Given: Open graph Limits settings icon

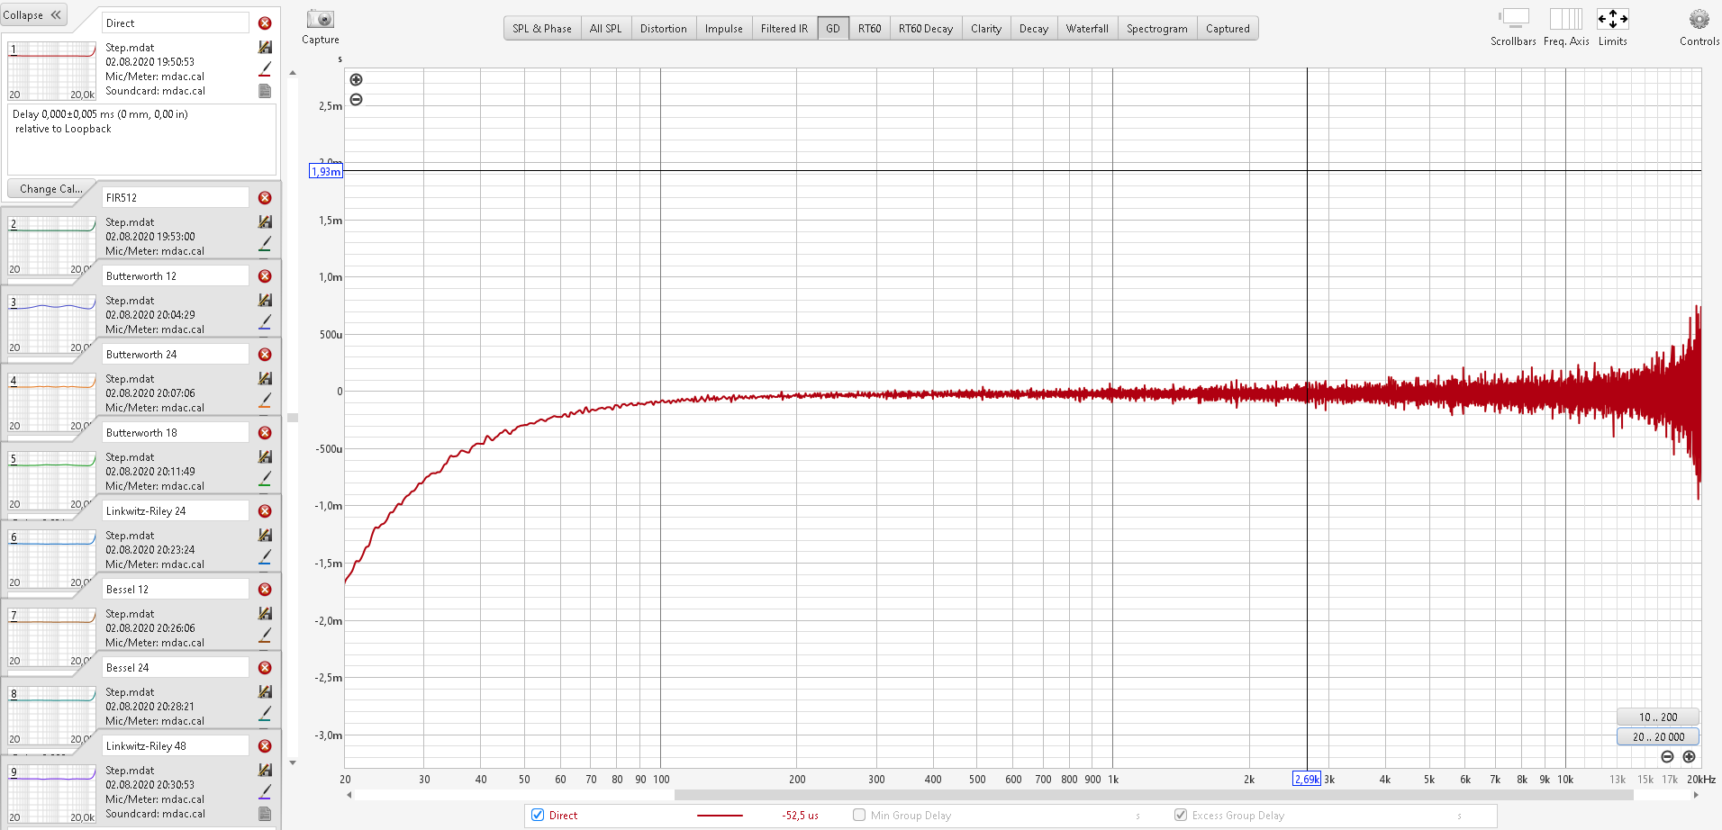Looking at the screenshot, I should point(1612,20).
